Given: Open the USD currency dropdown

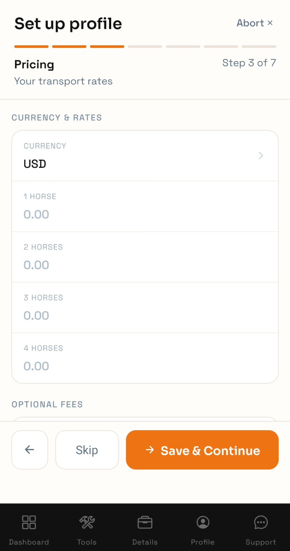Looking at the screenshot, I should pos(145,156).
